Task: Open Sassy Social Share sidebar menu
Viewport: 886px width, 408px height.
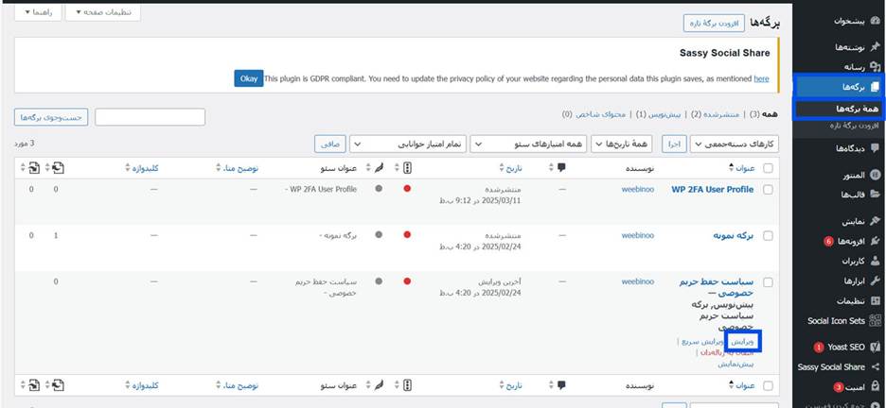Action: tap(839, 366)
